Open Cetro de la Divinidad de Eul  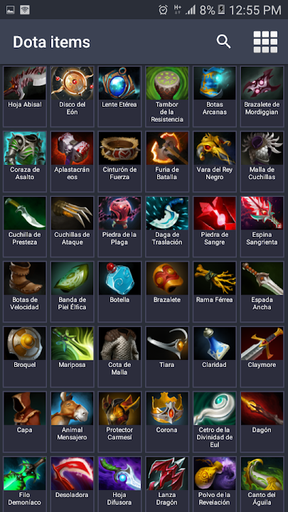pyautogui.click(x=215, y=422)
